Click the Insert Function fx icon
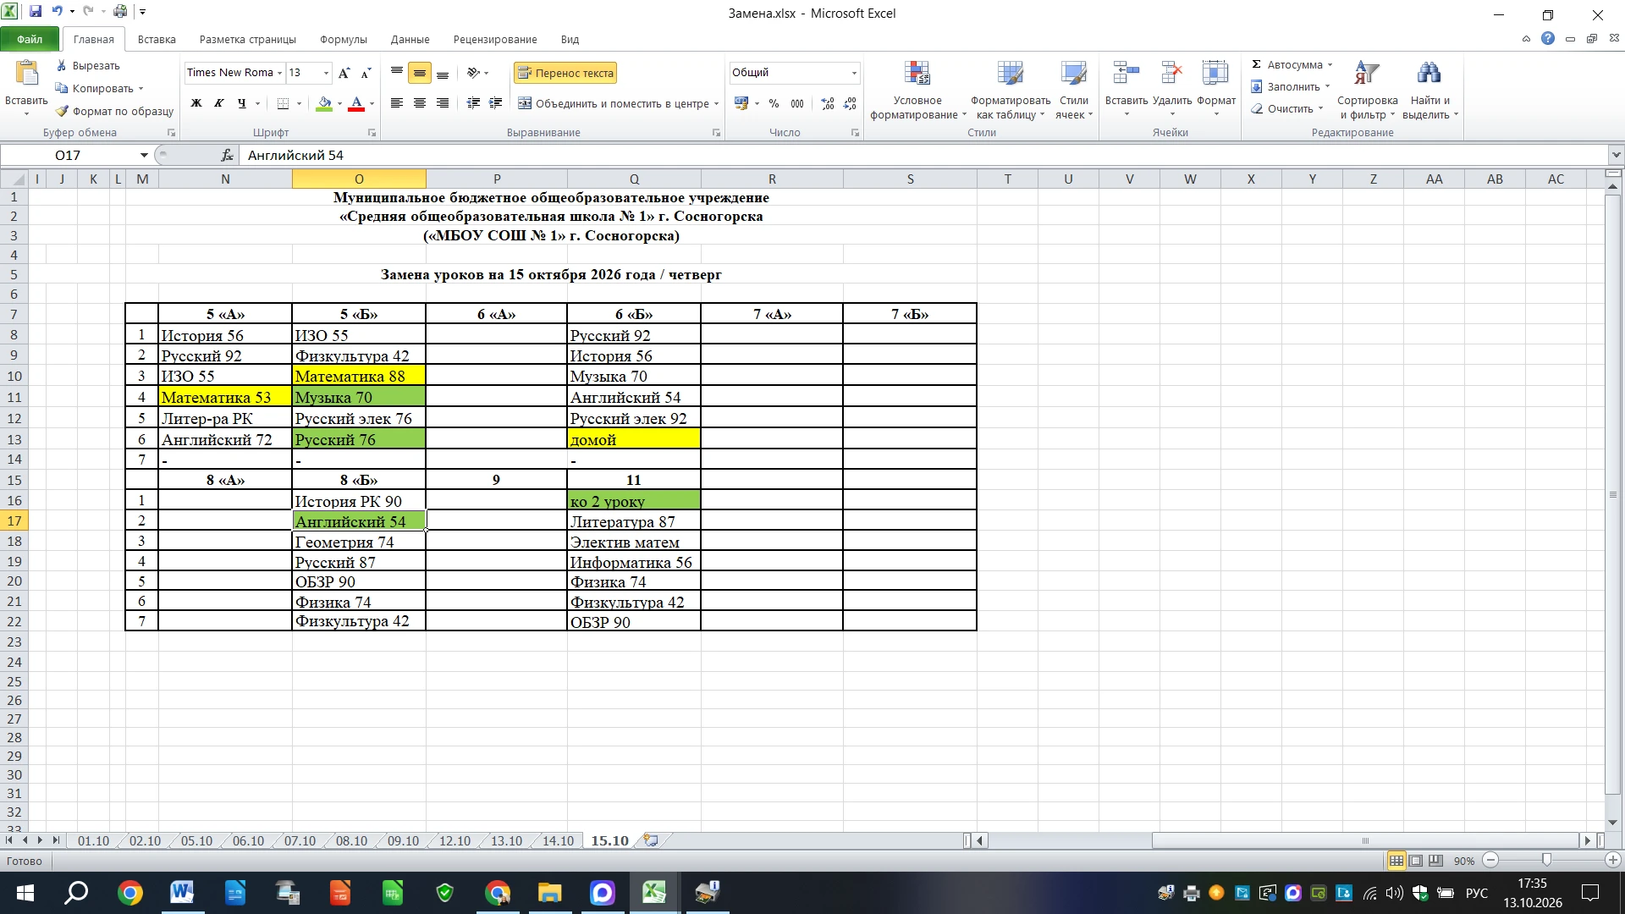Viewport: 1625px width, 914px height. [227, 155]
